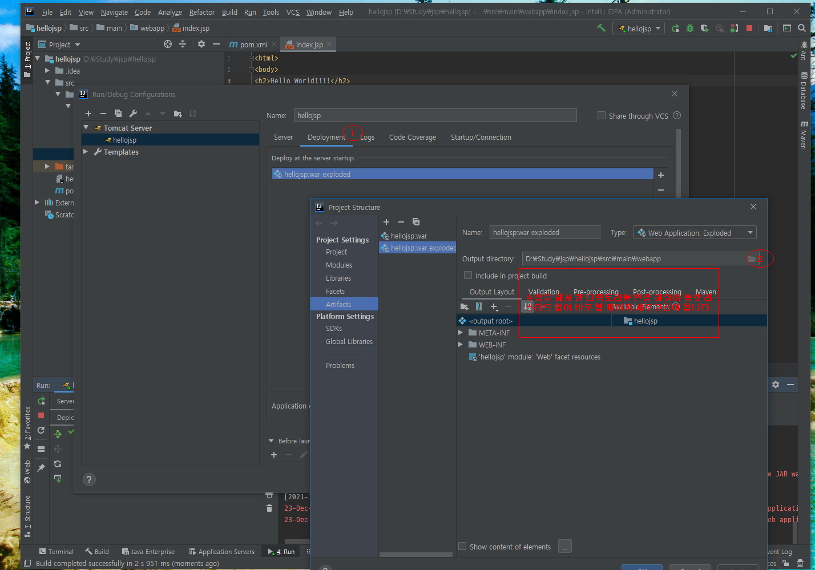
Task: Add new artifact in Project Structure
Action: pos(386,222)
